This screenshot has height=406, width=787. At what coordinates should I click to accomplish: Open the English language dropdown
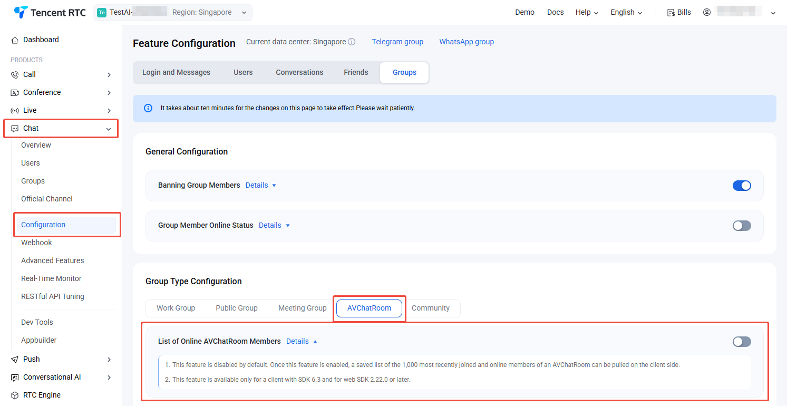[626, 13]
